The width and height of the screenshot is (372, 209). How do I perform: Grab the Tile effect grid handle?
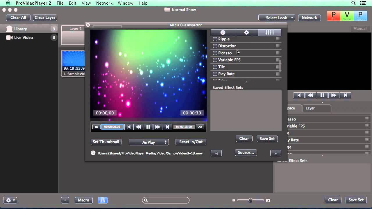tap(278, 67)
